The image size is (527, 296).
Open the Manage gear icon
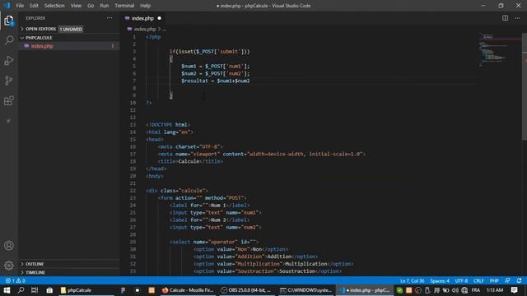[9, 266]
